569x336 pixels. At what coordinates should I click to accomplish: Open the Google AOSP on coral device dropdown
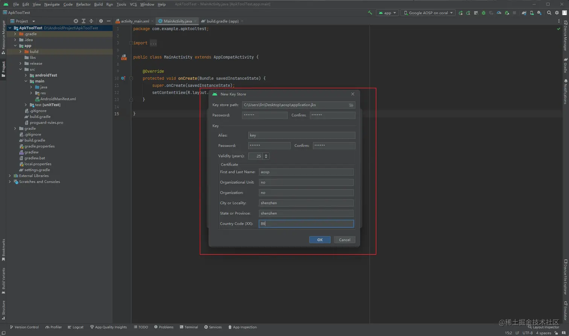428,13
